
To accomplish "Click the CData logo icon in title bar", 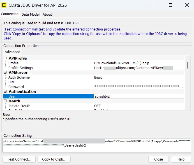I will click(4, 5).
